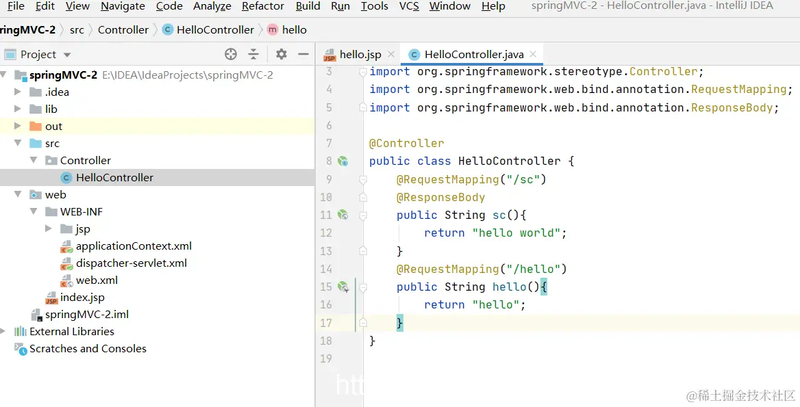Click the @Controller annotation on line 7
The height and width of the screenshot is (407, 800).
coord(407,143)
